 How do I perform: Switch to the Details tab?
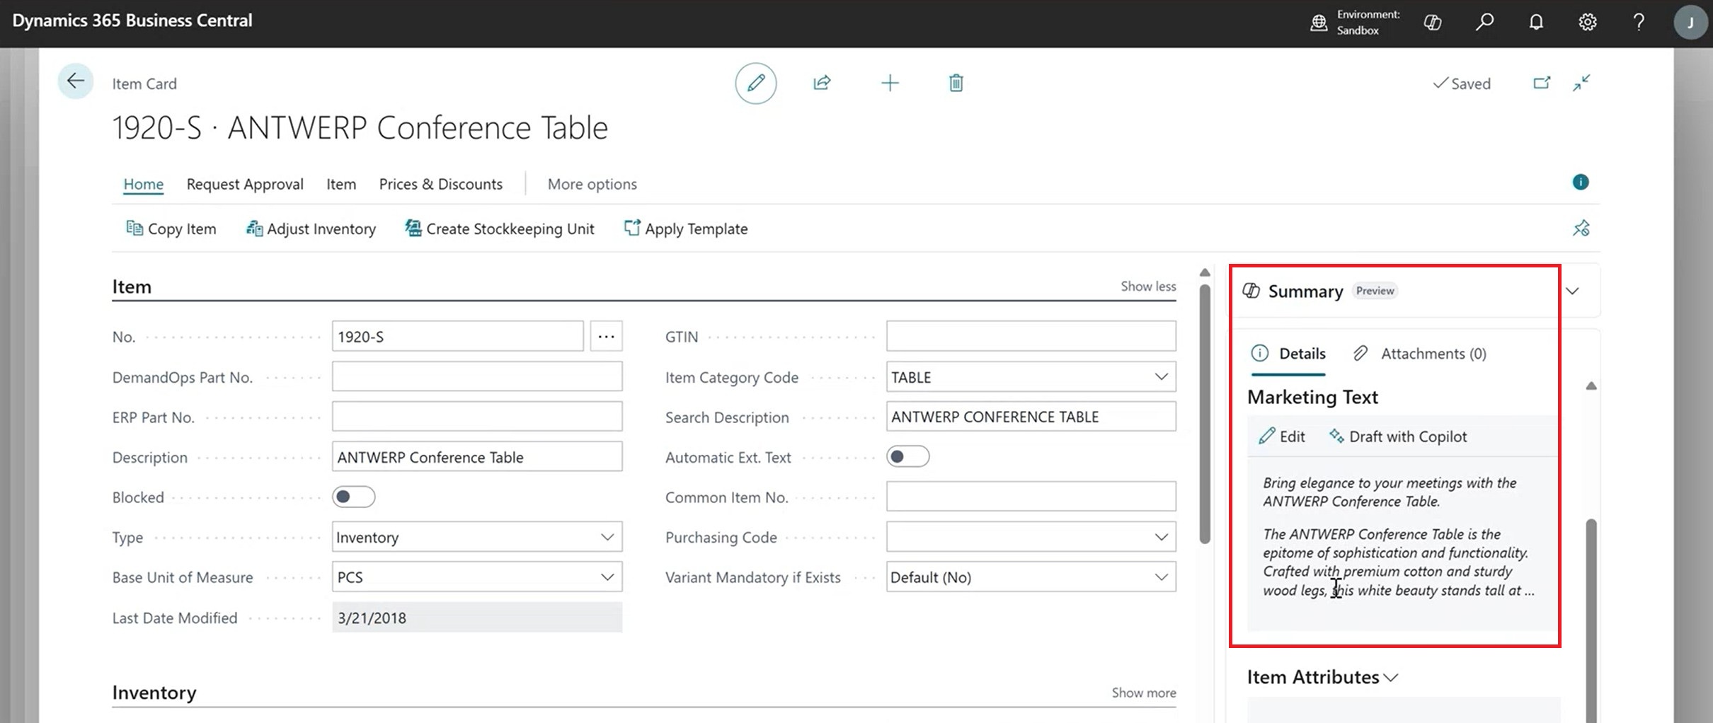point(1288,353)
